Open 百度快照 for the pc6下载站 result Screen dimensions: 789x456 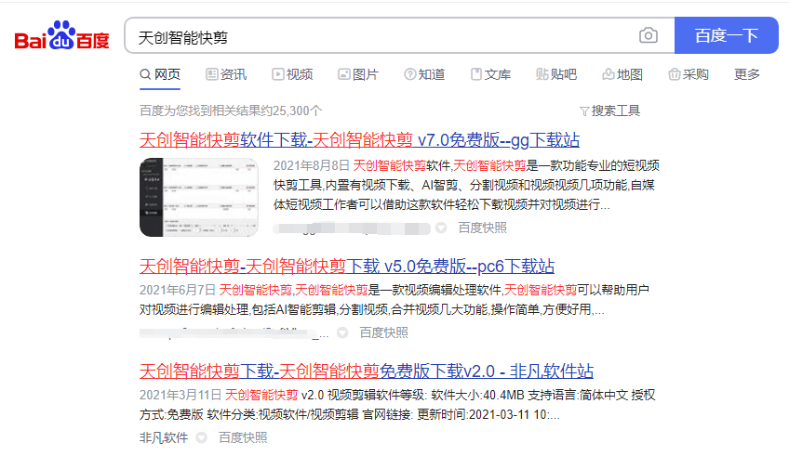coord(383,333)
